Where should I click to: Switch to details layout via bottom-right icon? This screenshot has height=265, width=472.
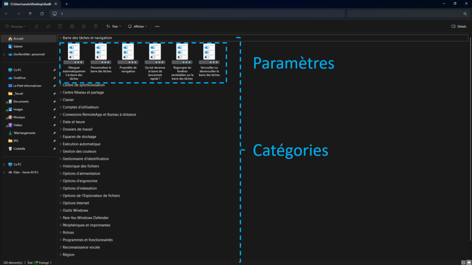coord(463,262)
